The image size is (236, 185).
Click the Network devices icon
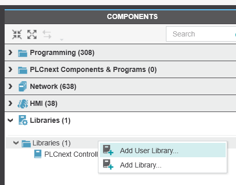point(23,86)
